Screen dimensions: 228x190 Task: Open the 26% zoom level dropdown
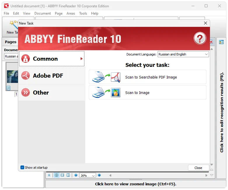point(87,175)
